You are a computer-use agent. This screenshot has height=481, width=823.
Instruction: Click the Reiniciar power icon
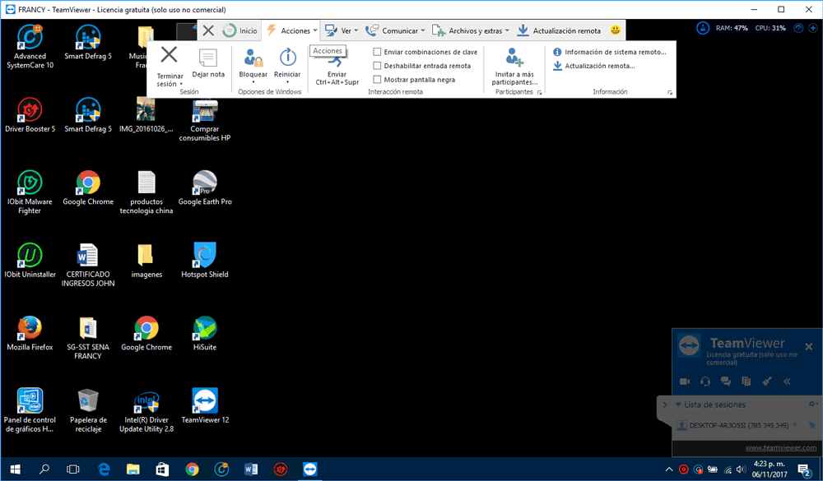click(287, 58)
